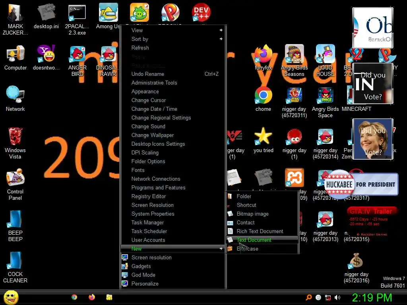Select Folder Options menu entry
The height and width of the screenshot is (305, 407).
173,161
